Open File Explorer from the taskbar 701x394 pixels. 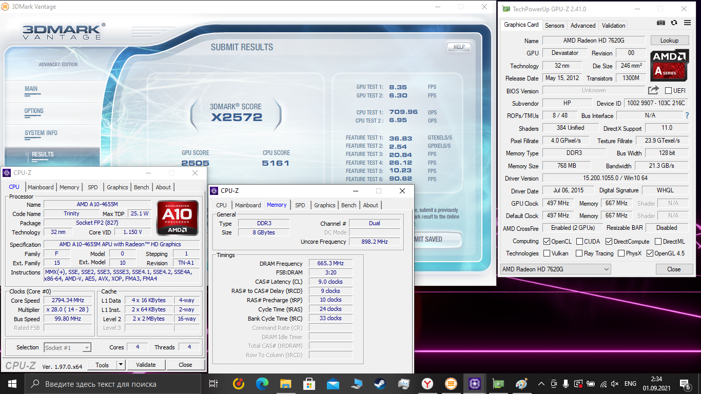click(286, 384)
